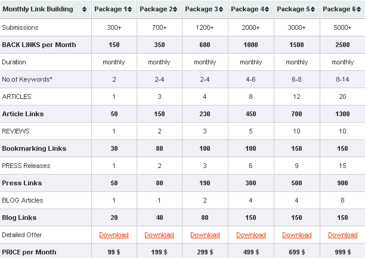The height and width of the screenshot is (258, 365).
Task: Sort by Package 1 using its arrow icon
Action: point(130,10)
